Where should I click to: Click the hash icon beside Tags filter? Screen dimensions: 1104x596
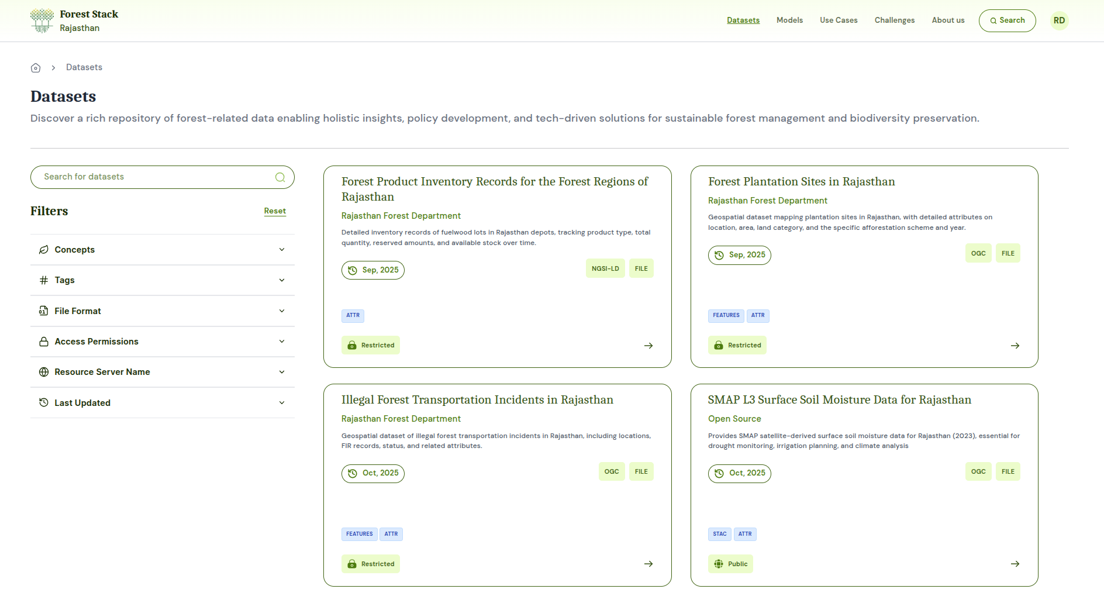[x=43, y=280]
